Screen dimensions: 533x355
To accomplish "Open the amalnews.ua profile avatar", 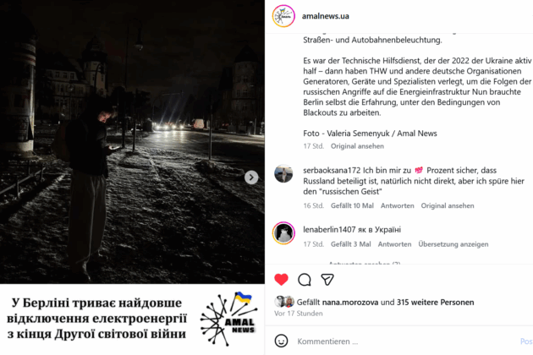I will click(283, 16).
